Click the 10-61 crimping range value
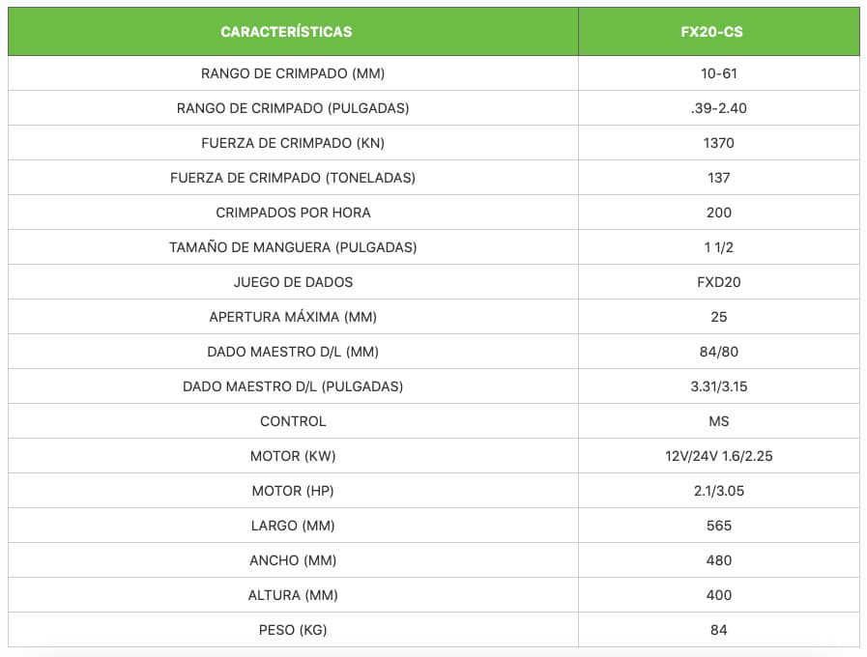This screenshot has width=867, height=657. pyautogui.click(x=718, y=73)
